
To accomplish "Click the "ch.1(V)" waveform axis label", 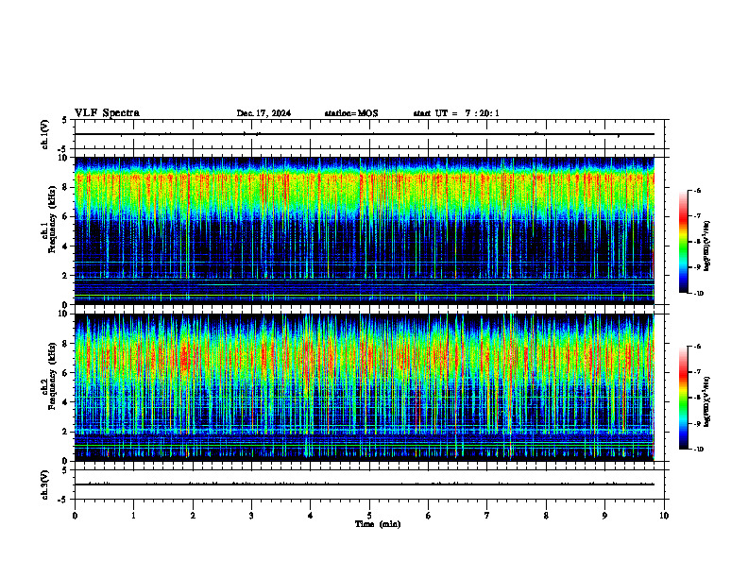I will (45, 134).
